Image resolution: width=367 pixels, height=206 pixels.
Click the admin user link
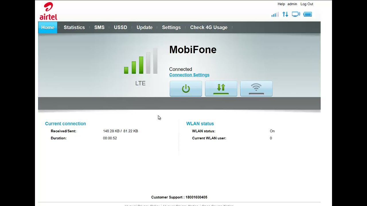pos(292,4)
